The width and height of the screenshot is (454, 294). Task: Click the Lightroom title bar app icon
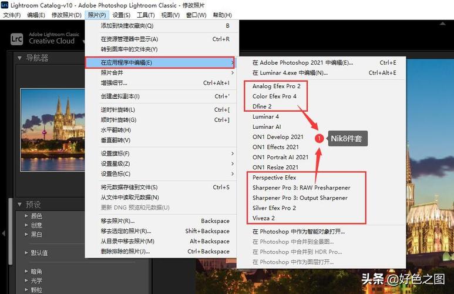[5, 5]
